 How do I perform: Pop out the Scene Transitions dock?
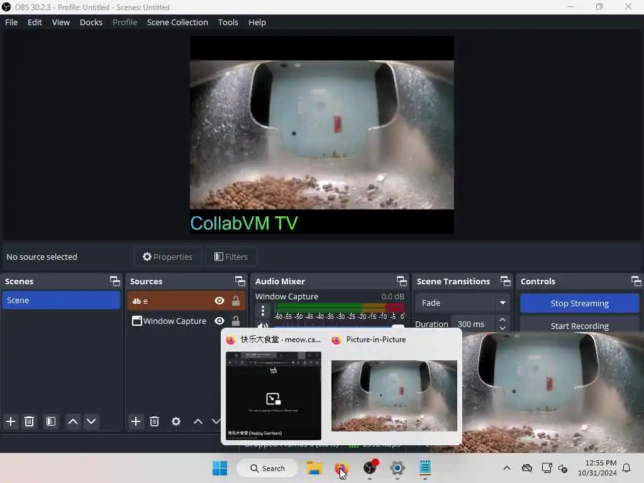(x=506, y=281)
